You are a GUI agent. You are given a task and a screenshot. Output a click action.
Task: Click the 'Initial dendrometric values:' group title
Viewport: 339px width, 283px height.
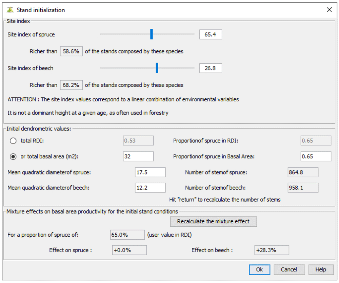click(x=39, y=129)
